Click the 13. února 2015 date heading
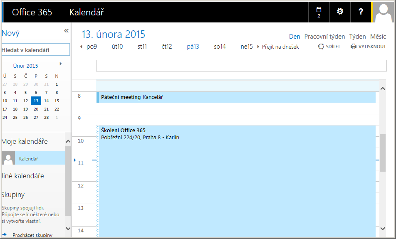Image resolution: width=396 pixels, height=239 pixels. click(113, 34)
